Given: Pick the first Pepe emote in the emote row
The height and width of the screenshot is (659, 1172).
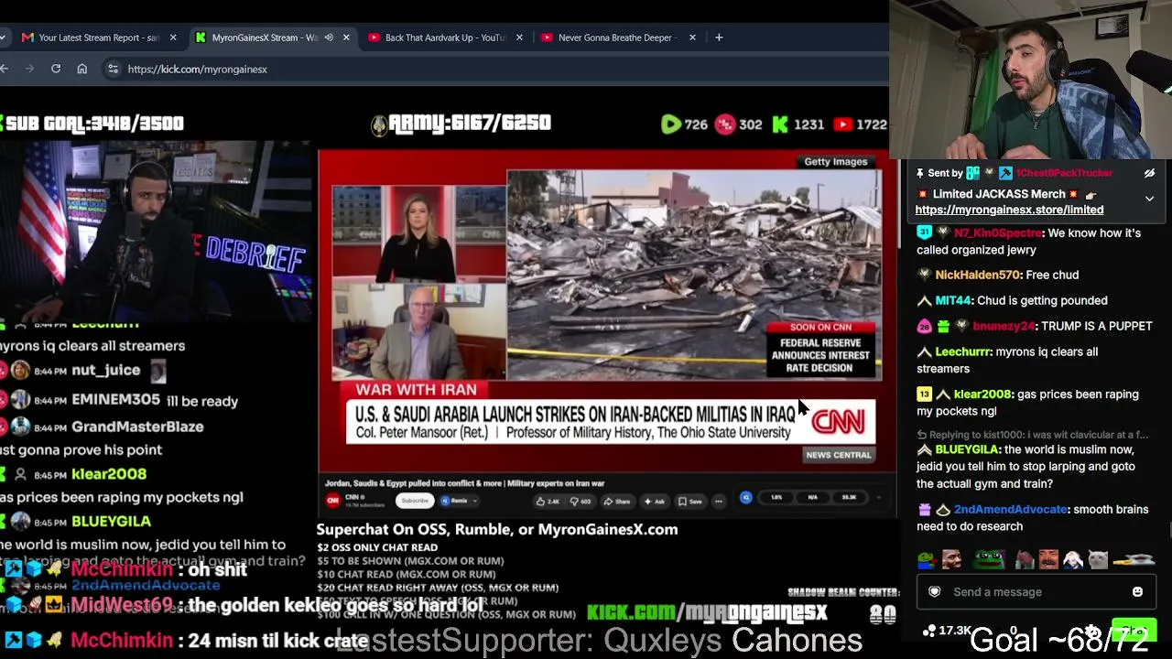Looking at the screenshot, I should click(x=929, y=559).
